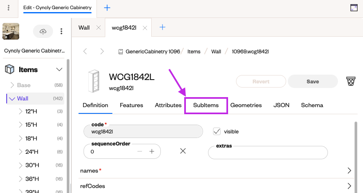Expand the 24"H subcategory
This screenshot has height=193, width=363.
20,152
